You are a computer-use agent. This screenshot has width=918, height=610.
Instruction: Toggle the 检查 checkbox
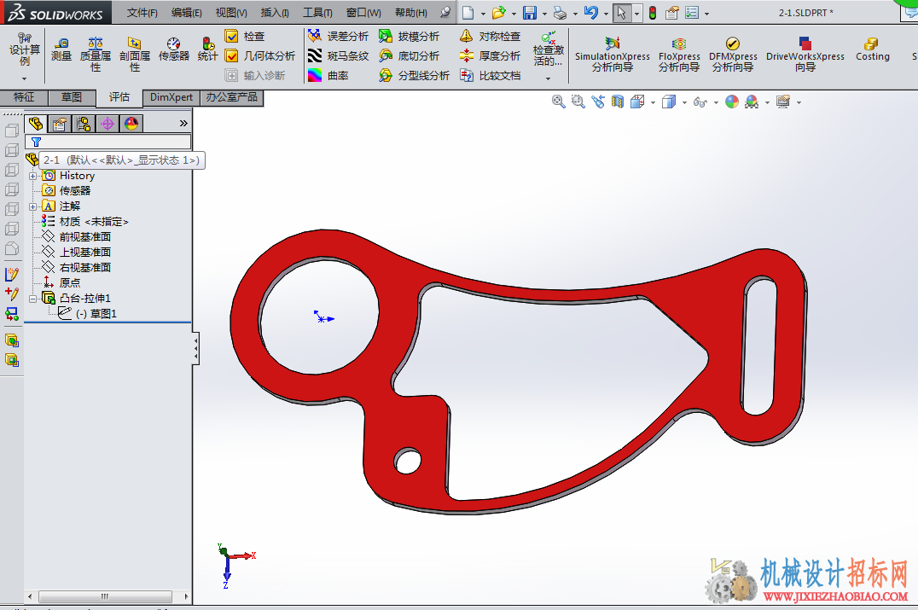[x=232, y=37]
